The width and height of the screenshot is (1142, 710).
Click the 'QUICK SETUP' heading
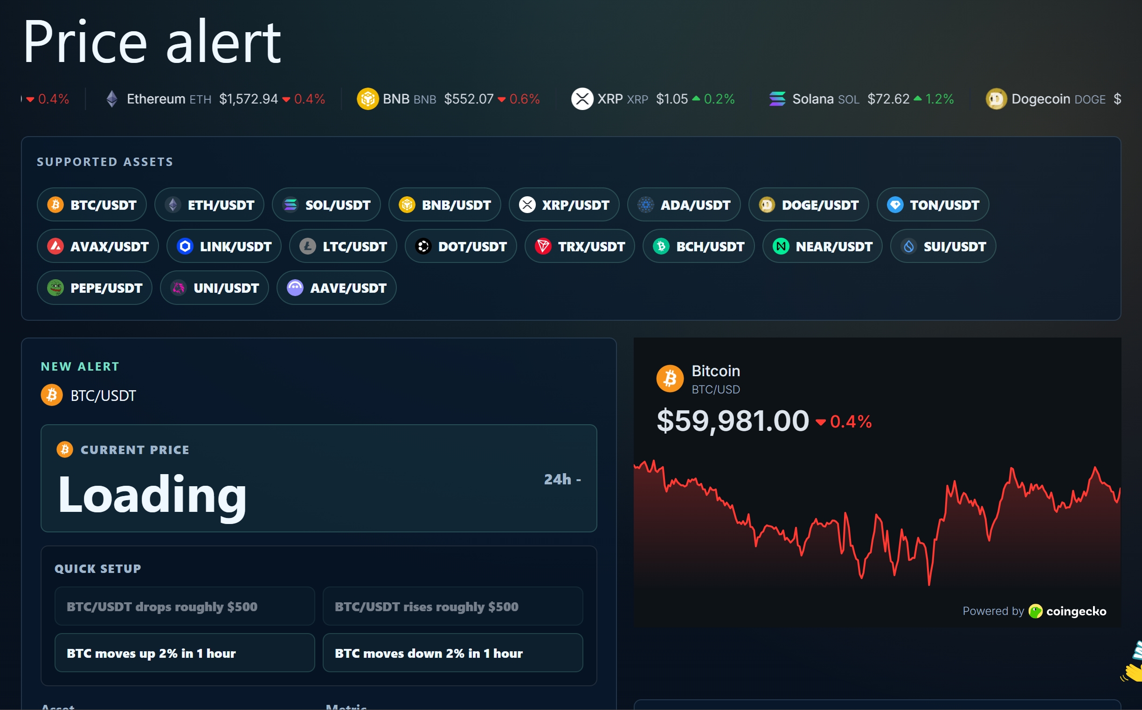pyautogui.click(x=97, y=569)
